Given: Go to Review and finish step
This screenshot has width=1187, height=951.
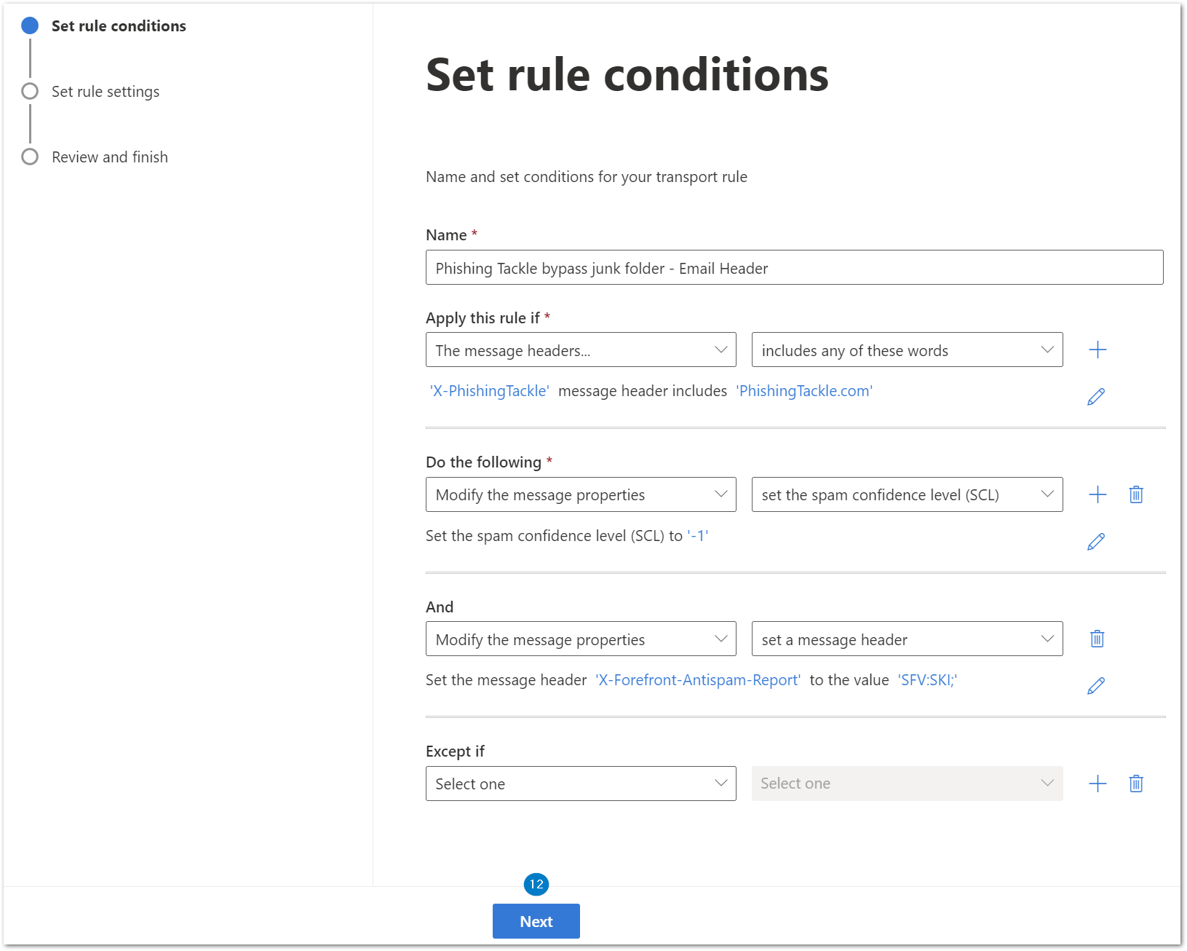Looking at the screenshot, I should [110, 157].
